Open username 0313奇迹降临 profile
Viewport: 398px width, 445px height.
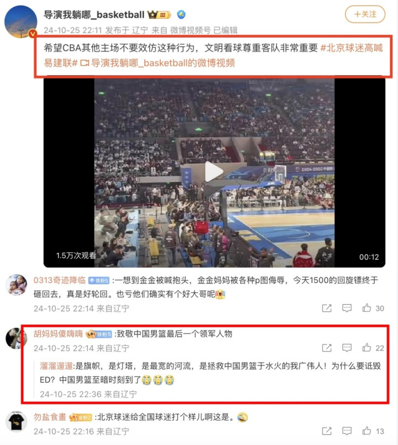click(60, 280)
